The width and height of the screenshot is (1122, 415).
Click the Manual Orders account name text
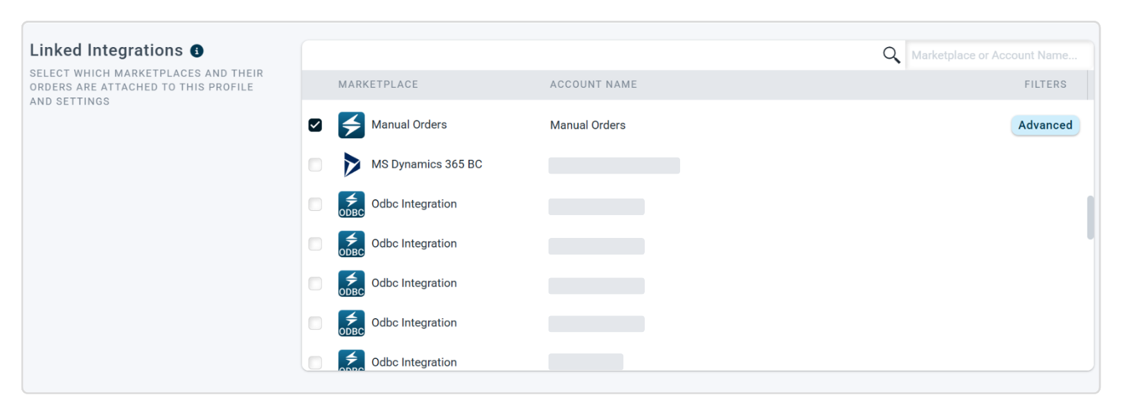pos(588,125)
